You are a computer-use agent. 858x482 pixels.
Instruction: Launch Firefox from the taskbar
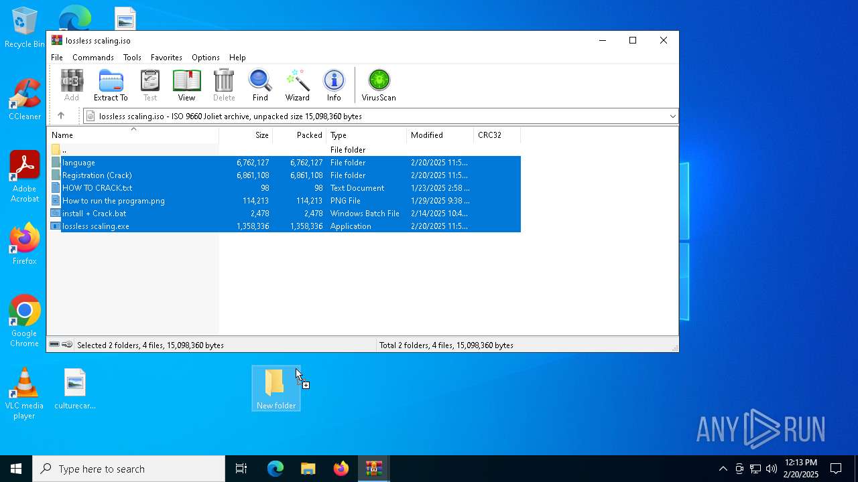(x=341, y=469)
